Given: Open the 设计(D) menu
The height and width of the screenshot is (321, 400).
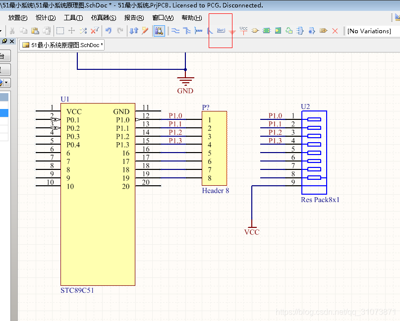Looking at the screenshot, I should pos(45,17).
